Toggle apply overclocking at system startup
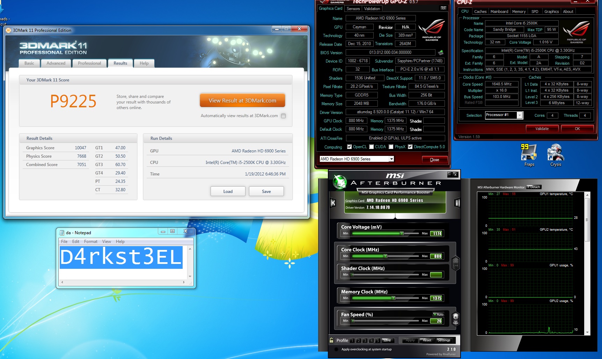Screen dimensions: 602x359 pos(336,349)
